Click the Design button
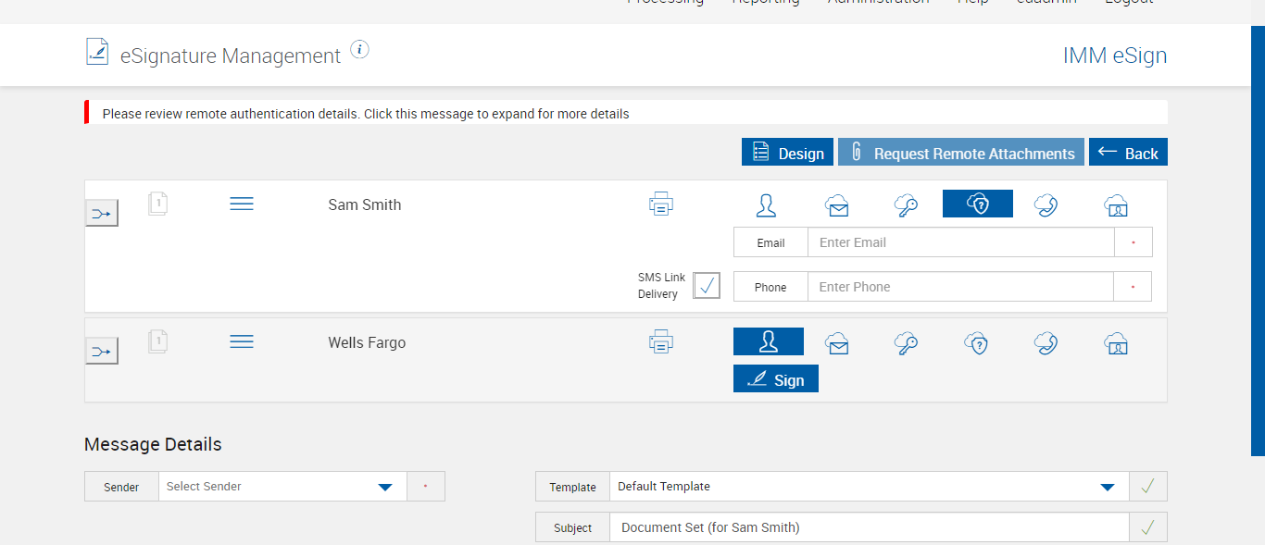Image resolution: width=1265 pixels, height=545 pixels. 787,153
